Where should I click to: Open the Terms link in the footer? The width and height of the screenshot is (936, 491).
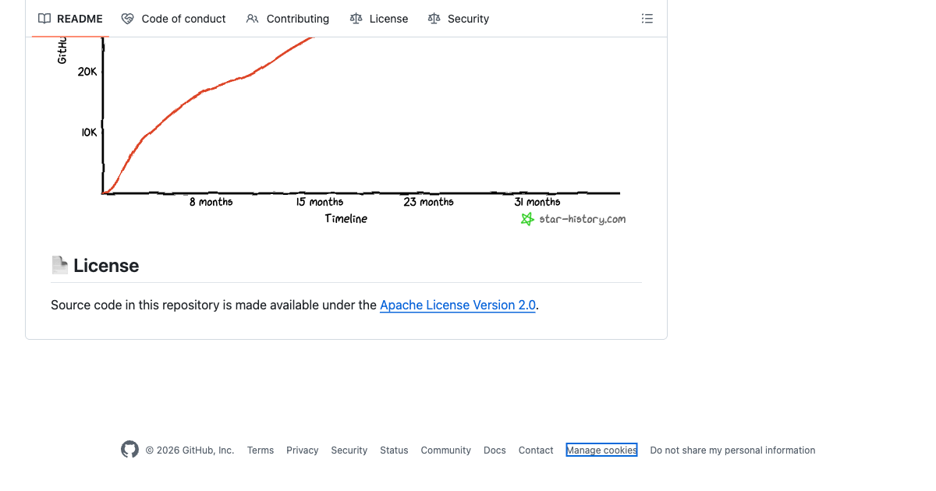(x=261, y=450)
